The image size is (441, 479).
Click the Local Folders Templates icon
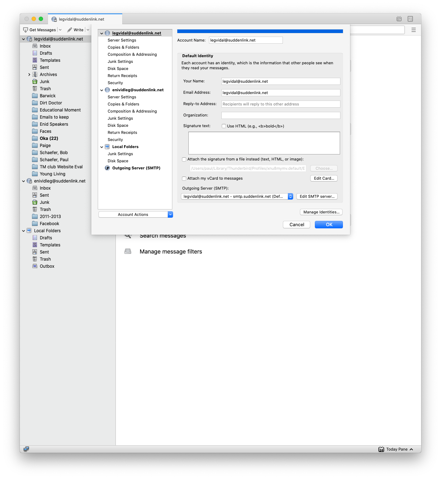coord(35,245)
